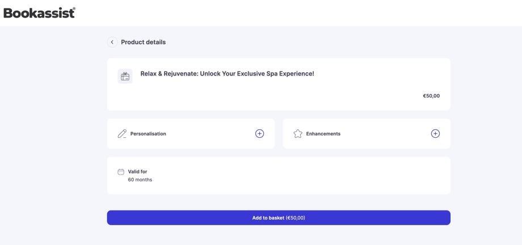This screenshot has height=245, width=522.
Task: Click empty space in the Valid for card
Action: 312,176
